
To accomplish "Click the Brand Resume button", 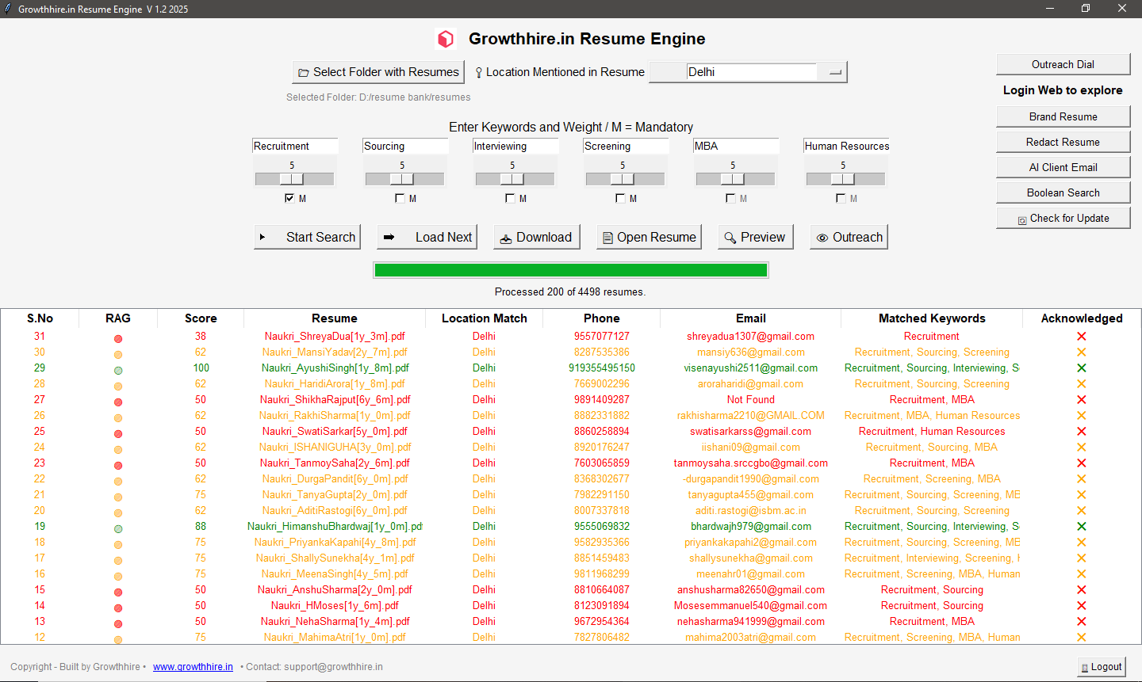I will [x=1063, y=116].
